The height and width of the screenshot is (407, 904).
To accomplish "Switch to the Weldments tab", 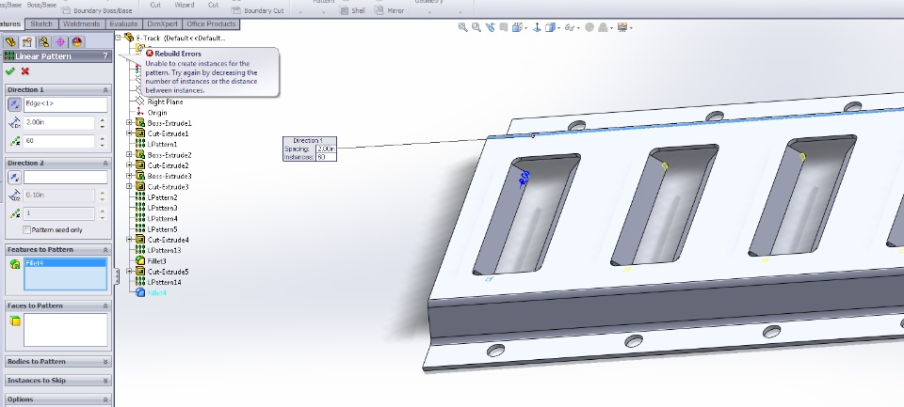I will 81,24.
